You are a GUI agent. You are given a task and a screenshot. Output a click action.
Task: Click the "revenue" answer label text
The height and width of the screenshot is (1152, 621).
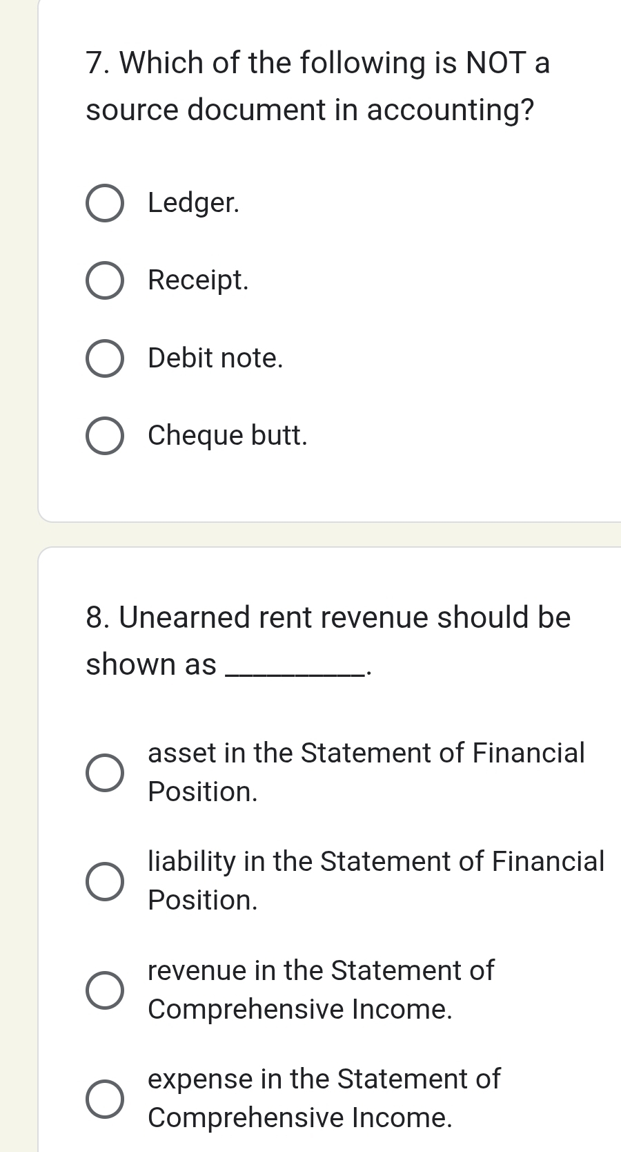[320, 990]
